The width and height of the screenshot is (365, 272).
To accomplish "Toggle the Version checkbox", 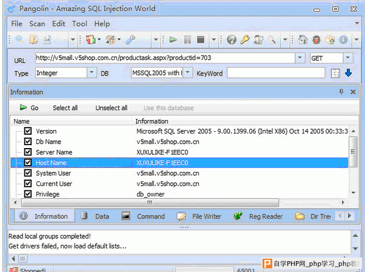I will coord(28,131).
